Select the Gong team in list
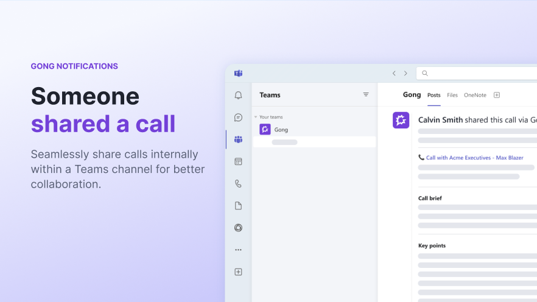This screenshot has height=302, width=537. 281,130
